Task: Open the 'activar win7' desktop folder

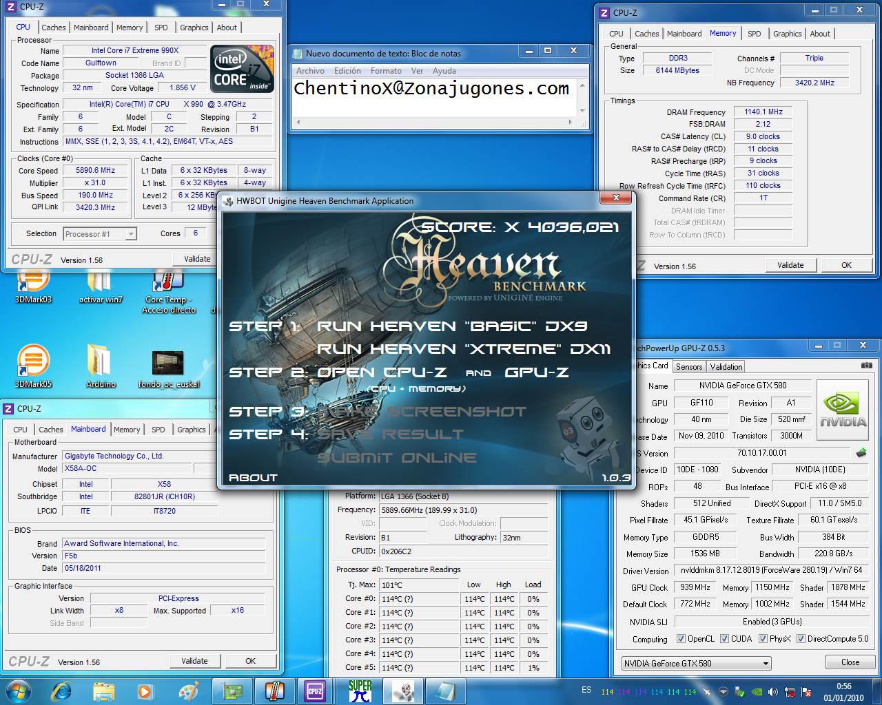Action: click(101, 288)
